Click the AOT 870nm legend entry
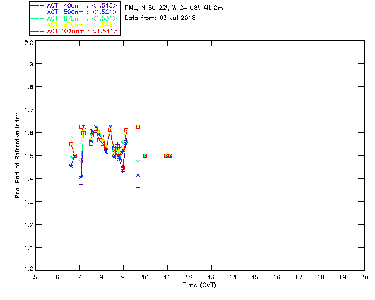This screenshot has width=375, height=300. point(74,25)
